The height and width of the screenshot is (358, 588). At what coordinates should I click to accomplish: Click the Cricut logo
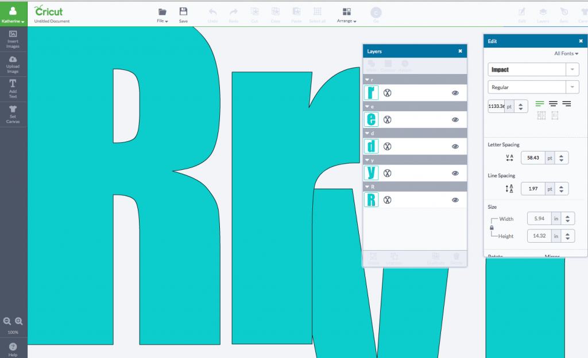48,11
